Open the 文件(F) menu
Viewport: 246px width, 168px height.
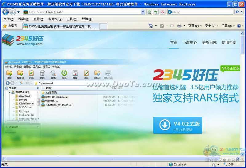(9, 19)
